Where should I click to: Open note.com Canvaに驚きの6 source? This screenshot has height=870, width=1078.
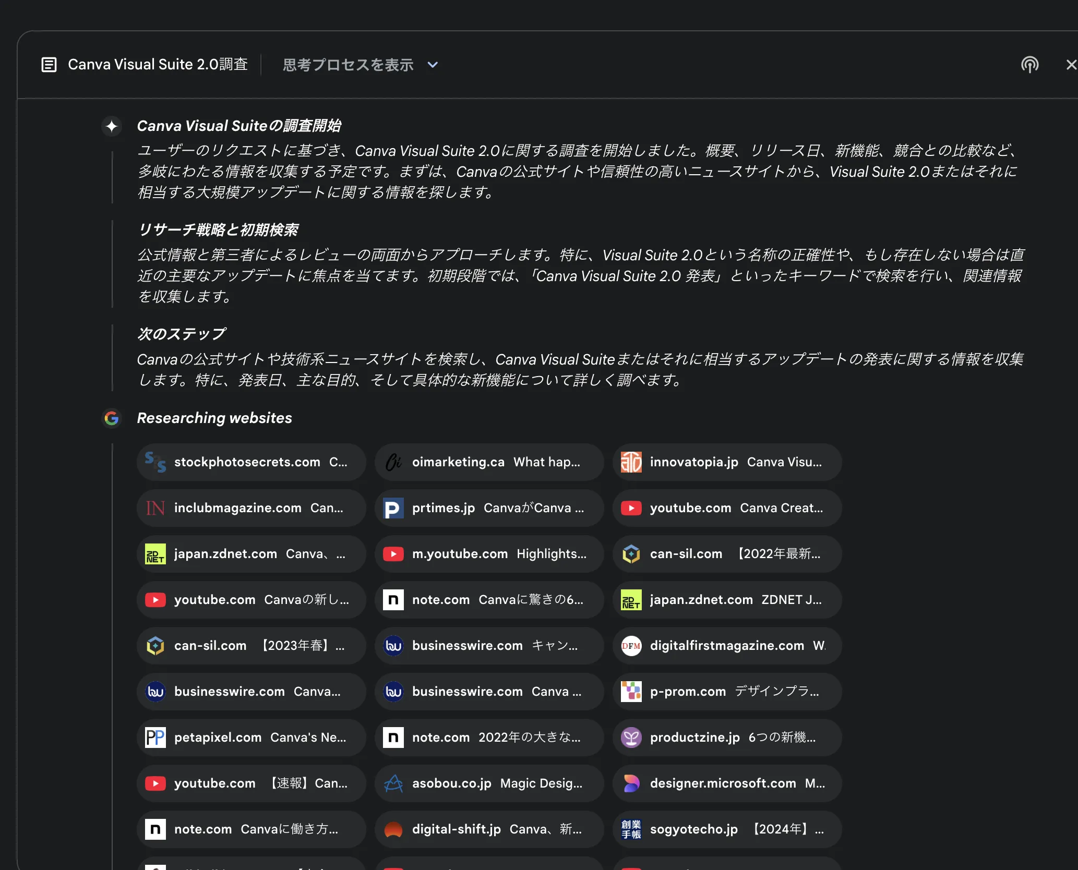pyautogui.click(x=489, y=600)
